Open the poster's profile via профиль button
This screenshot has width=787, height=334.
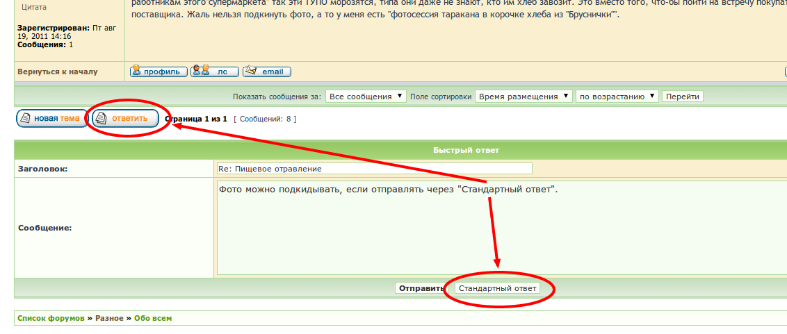tap(159, 72)
